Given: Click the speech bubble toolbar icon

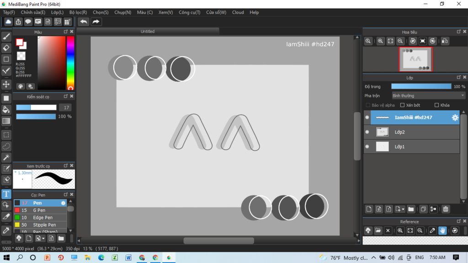Looking at the screenshot, I should [28, 22].
